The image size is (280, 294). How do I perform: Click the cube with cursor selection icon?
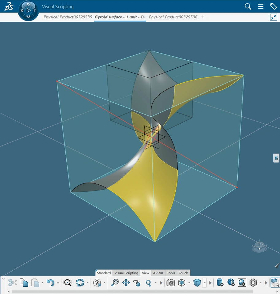tap(275, 283)
